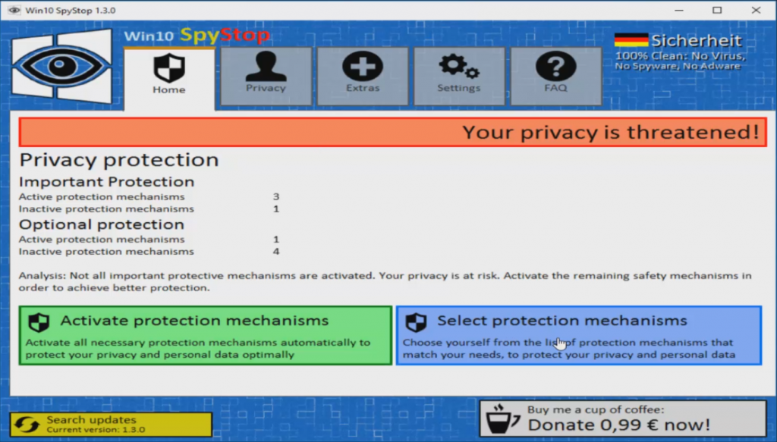This screenshot has width=777, height=442.
Task: Click the active mechanisms row under Optional protection
Action: (x=149, y=239)
